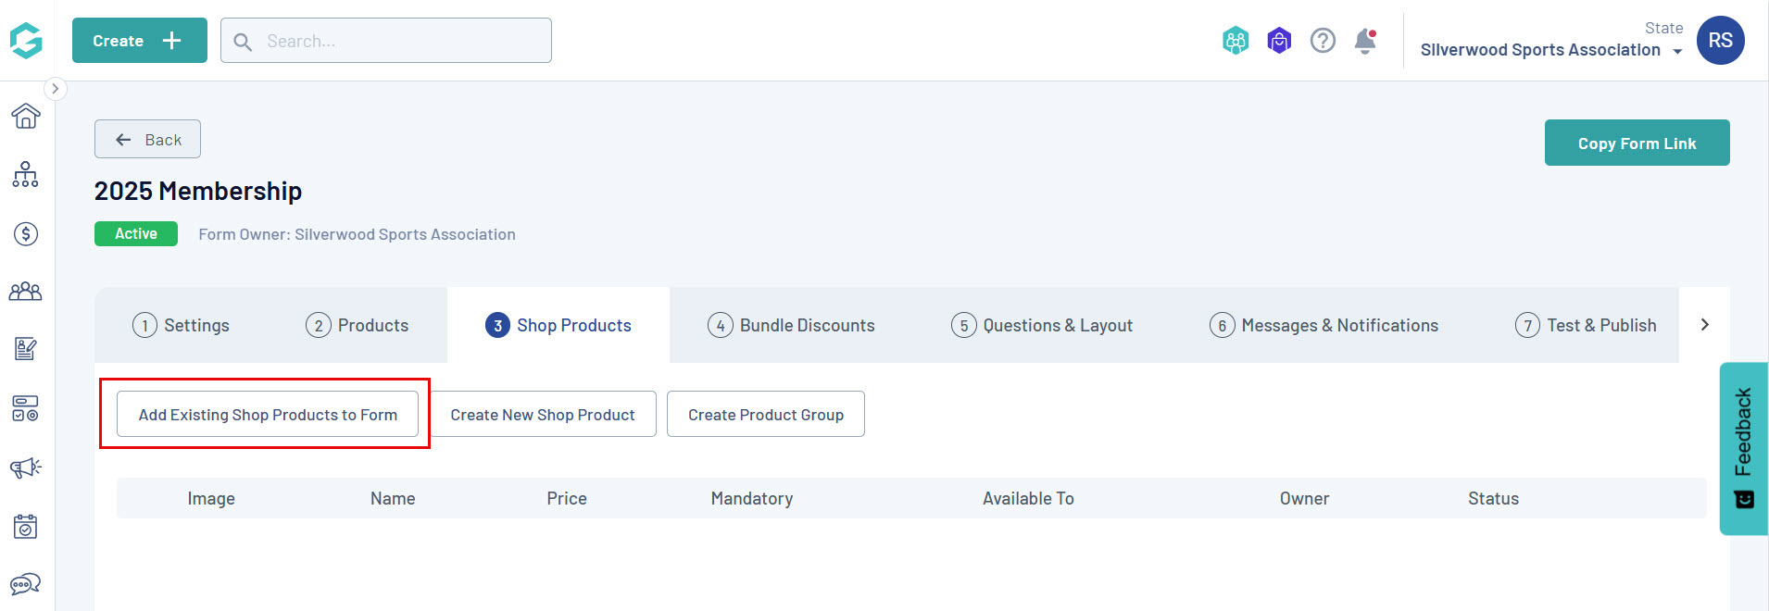Click the purple shopping bag icon
This screenshot has height=611, width=1769.
tap(1279, 41)
